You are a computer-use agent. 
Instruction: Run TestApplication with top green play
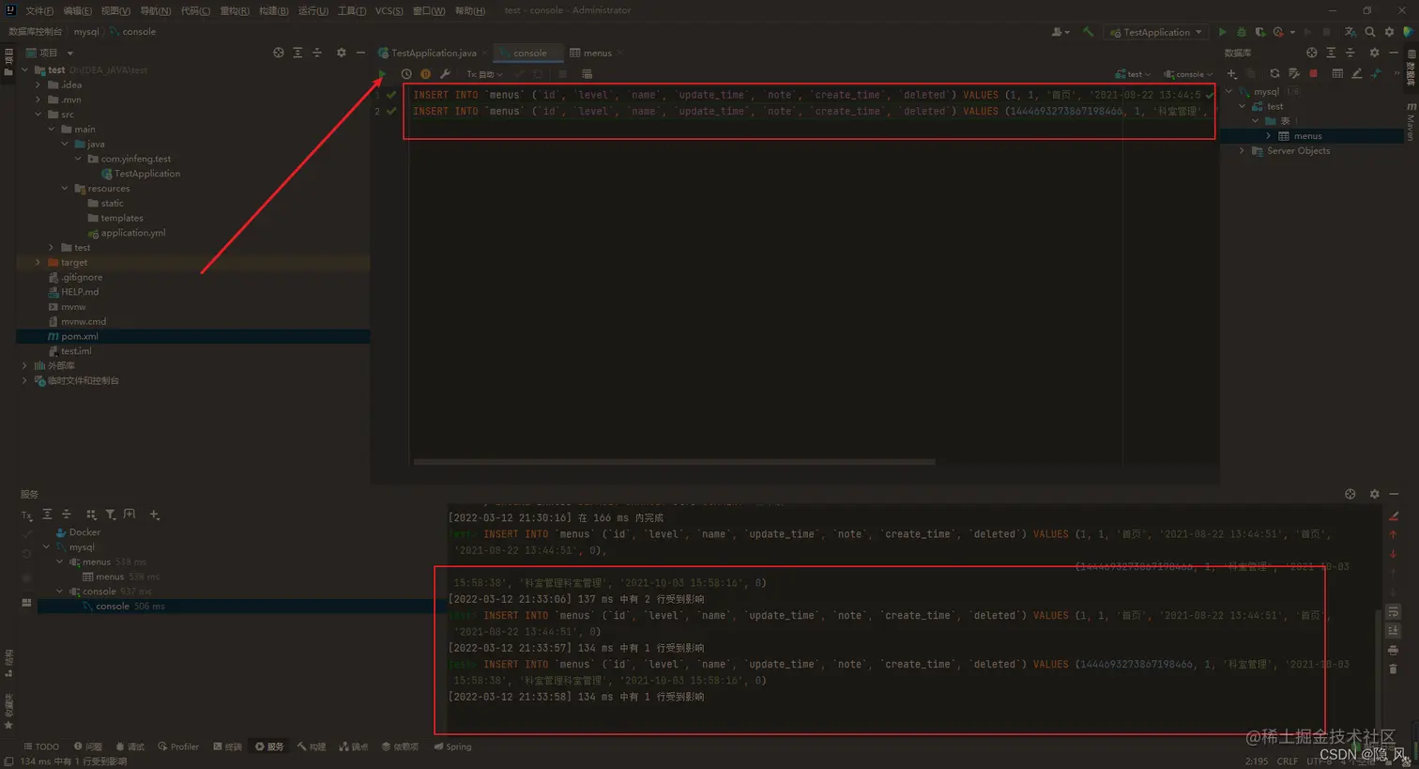pos(1222,32)
